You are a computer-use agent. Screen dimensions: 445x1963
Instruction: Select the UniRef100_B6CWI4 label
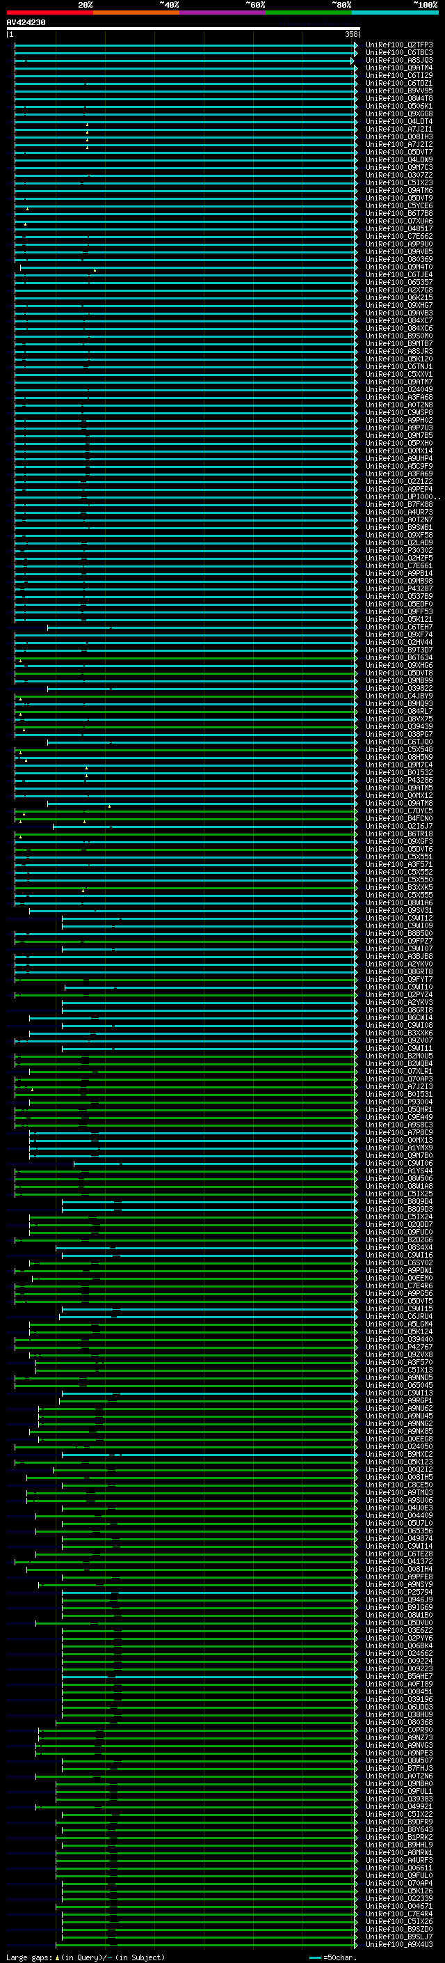click(399, 1018)
